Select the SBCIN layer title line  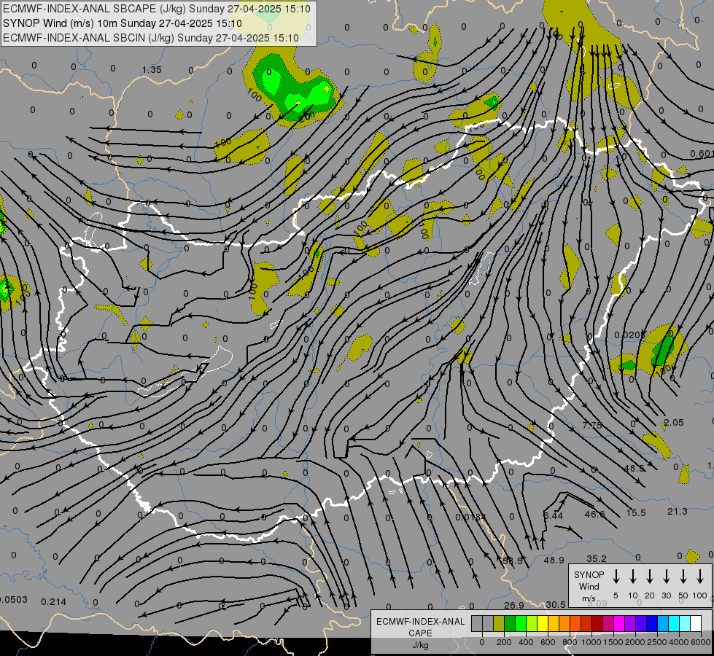point(151,38)
